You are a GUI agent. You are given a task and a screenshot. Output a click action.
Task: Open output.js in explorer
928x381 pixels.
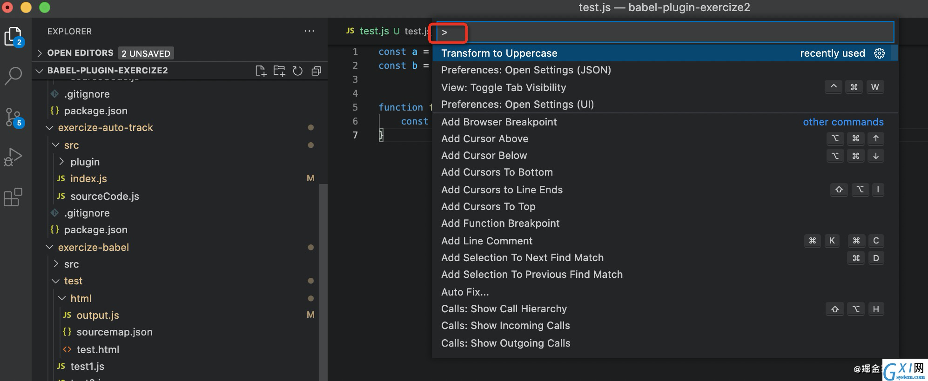[98, 315]
